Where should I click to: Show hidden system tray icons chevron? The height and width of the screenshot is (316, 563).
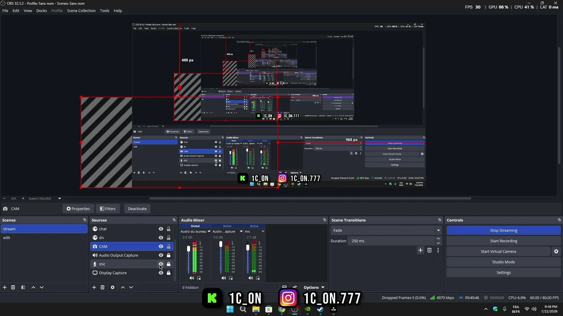(x=486, y=309)
